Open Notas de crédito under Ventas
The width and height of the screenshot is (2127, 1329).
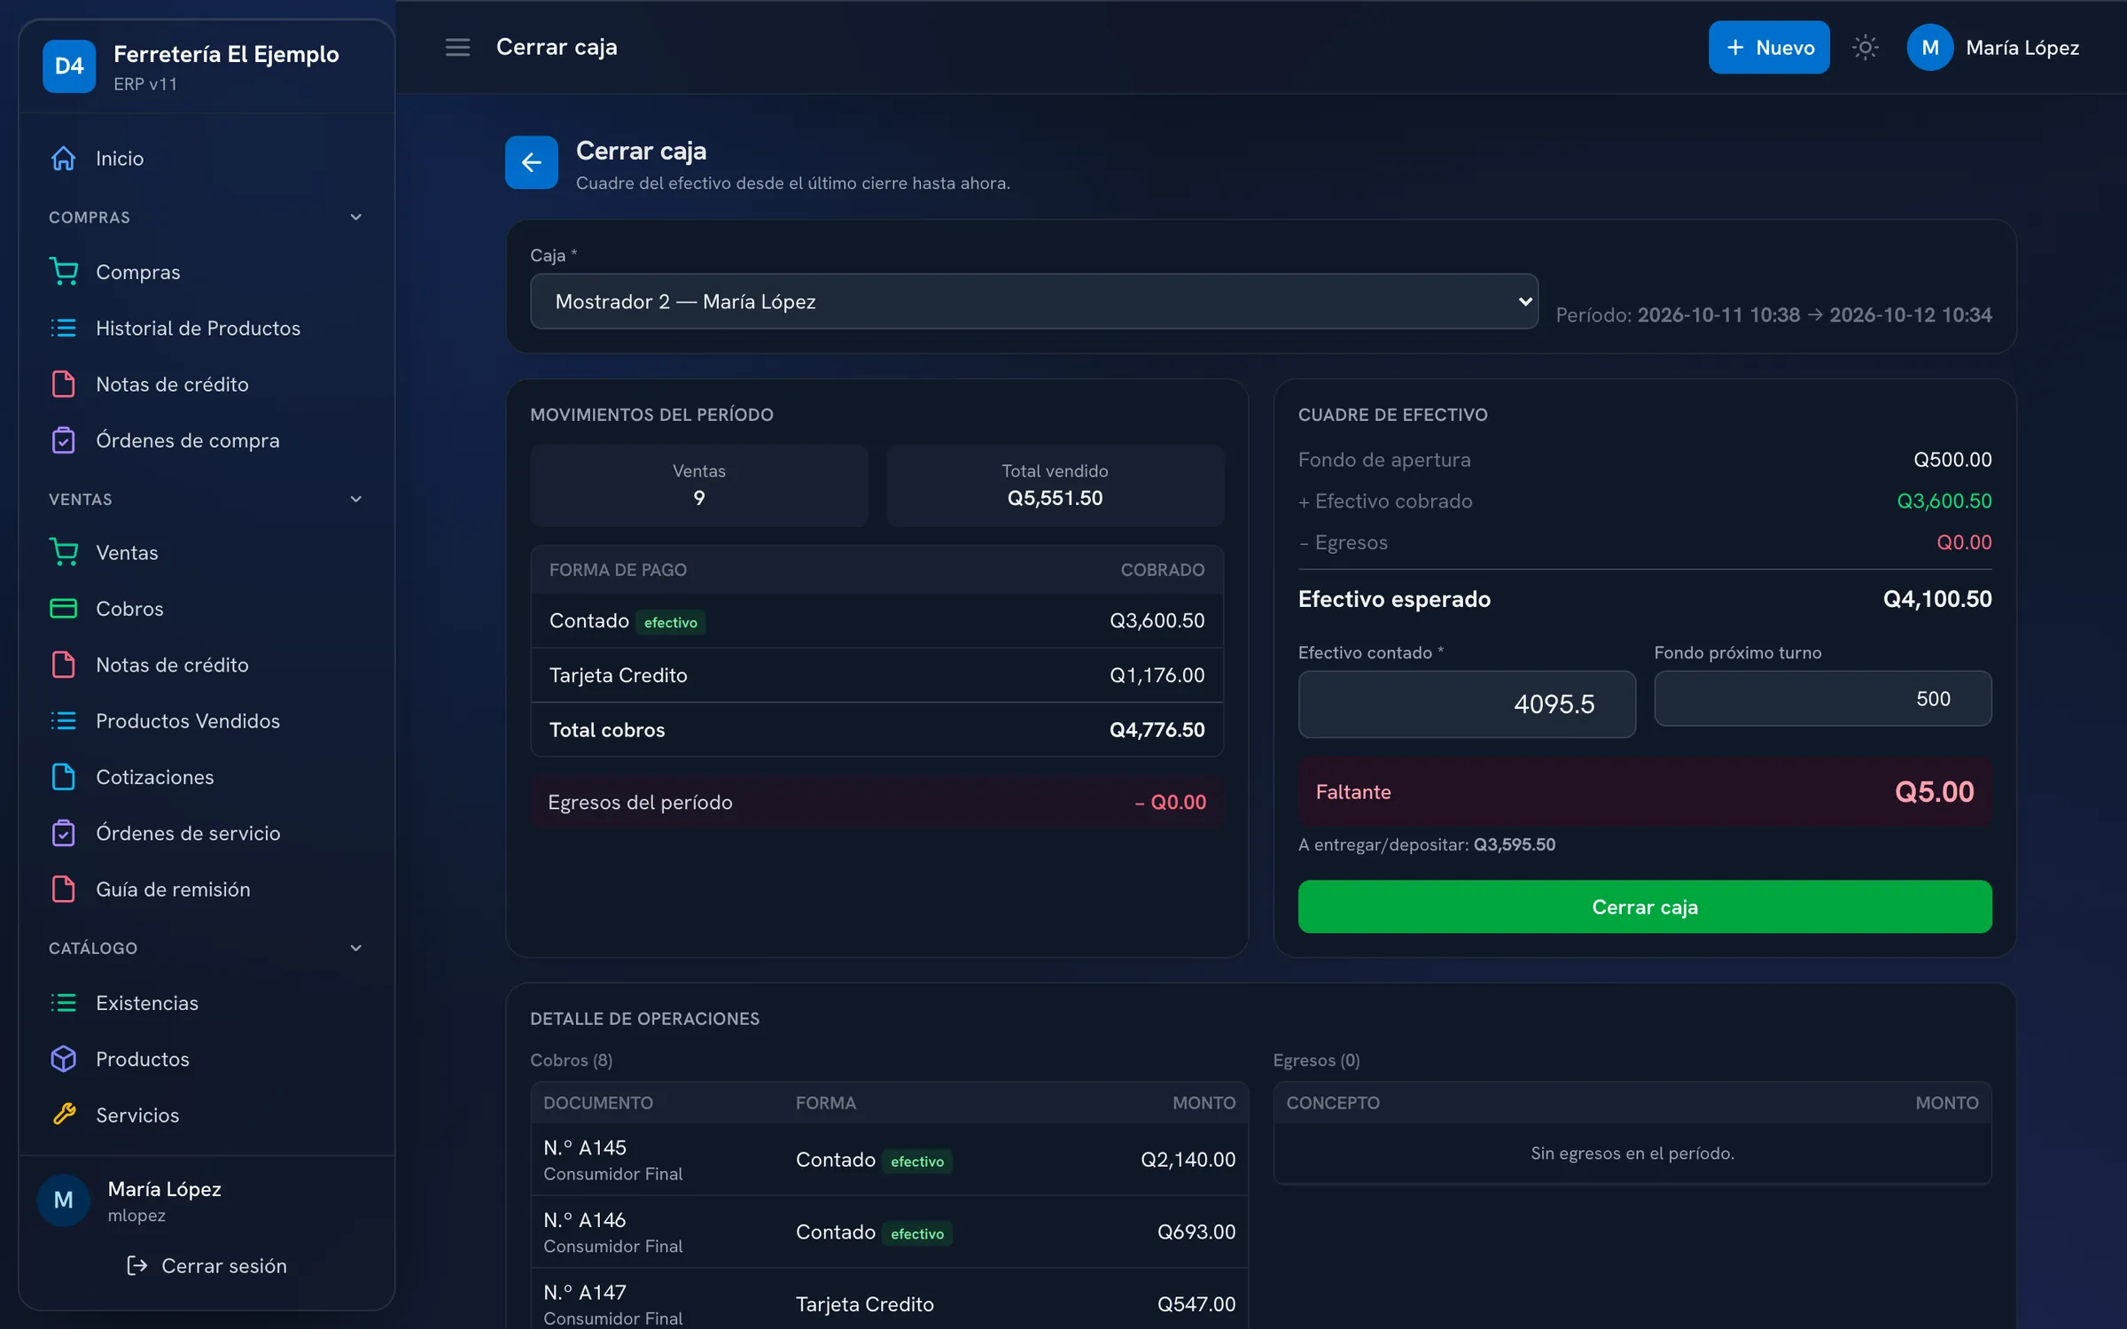pos(206,664)
